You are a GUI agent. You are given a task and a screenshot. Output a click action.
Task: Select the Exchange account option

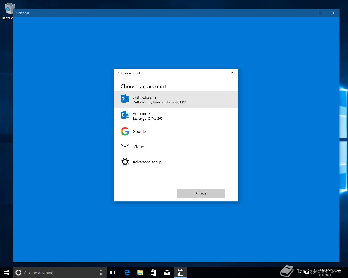[176, 116]
